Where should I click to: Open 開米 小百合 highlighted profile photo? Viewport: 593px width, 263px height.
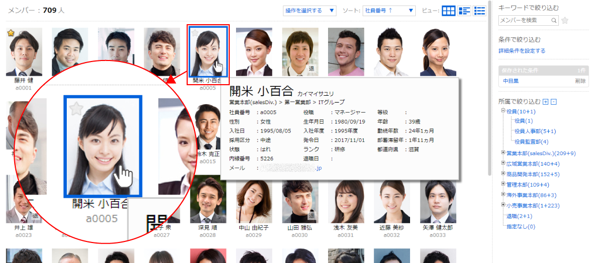click(x=208, y=51)
